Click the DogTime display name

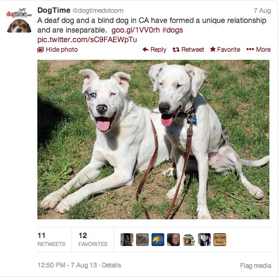(54, 10)
